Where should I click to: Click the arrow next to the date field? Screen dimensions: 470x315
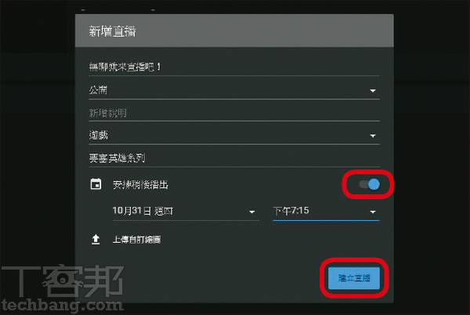pyautogui.click(x=252, y=212)
